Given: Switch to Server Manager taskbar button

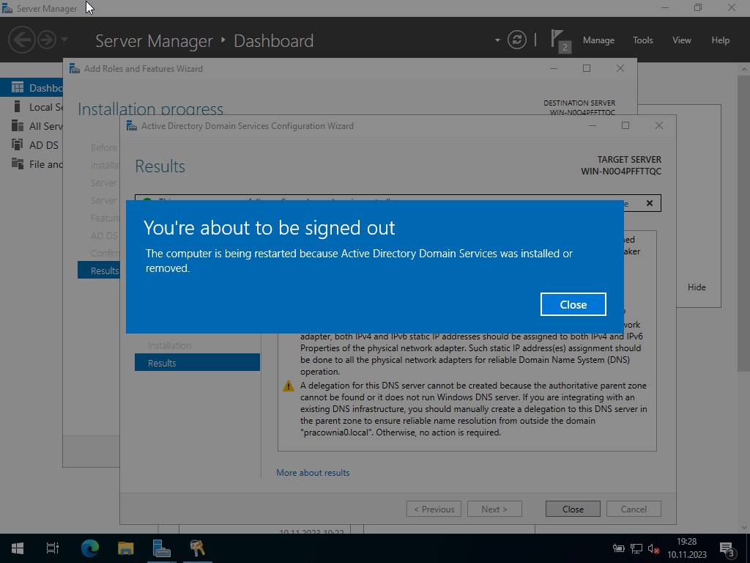Looking at the screenshot, I should click(x=162, y=548).
